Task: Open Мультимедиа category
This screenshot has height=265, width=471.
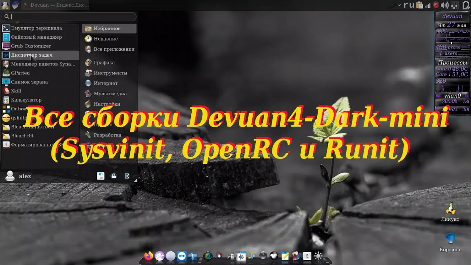Action: click(x=109, y=93)
